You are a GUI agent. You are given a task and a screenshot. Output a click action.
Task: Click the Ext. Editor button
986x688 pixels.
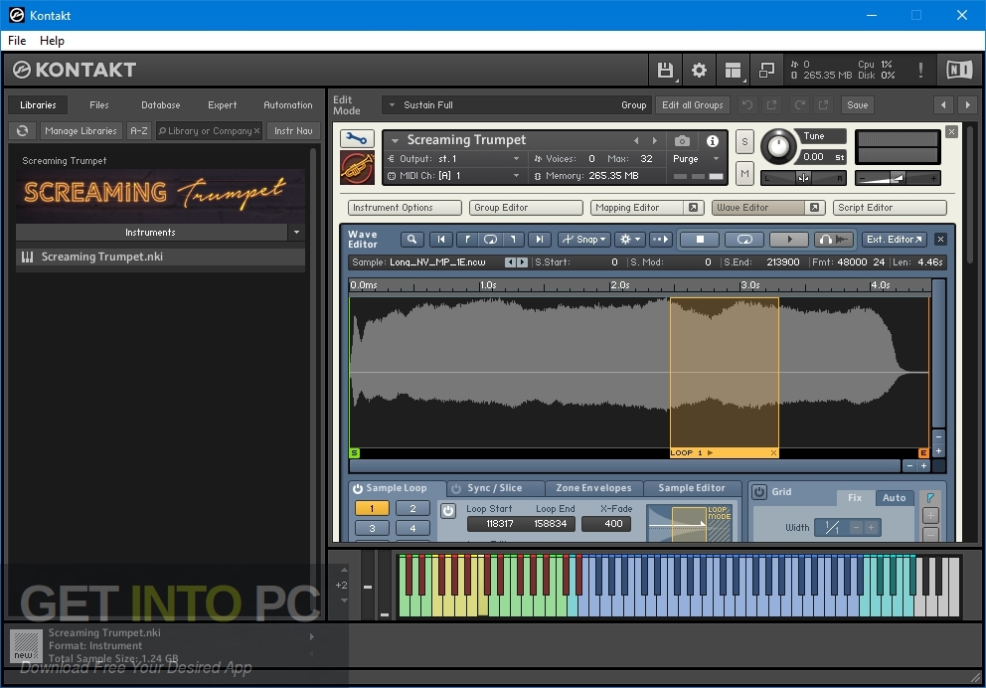coord(893,240)
